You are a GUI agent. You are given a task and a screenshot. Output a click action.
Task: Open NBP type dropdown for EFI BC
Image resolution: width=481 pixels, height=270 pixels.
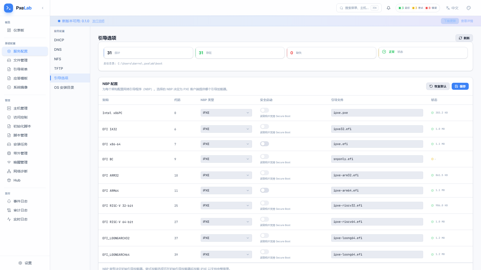(226, 159)
